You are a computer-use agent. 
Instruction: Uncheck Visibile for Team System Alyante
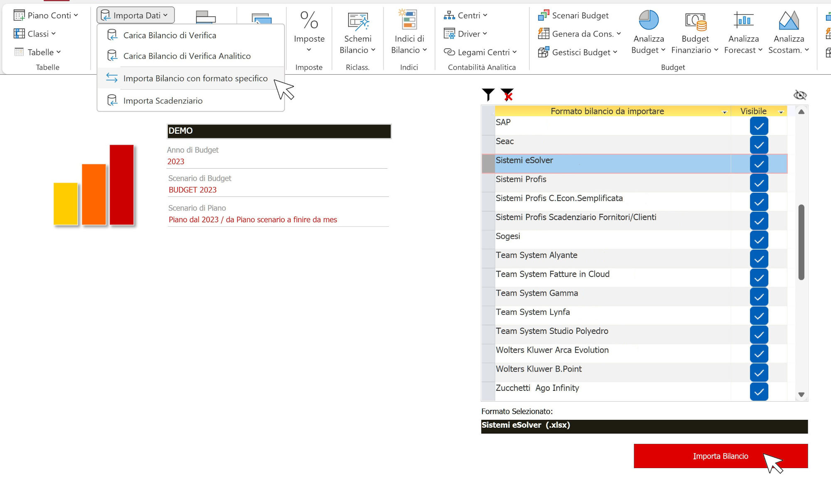click(759, 259)
